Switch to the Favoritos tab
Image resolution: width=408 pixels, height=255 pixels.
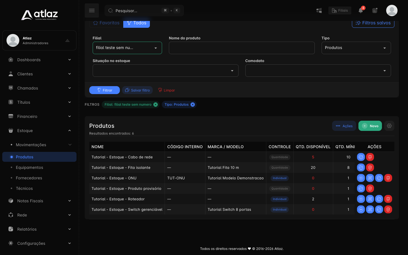click(107, 23)
